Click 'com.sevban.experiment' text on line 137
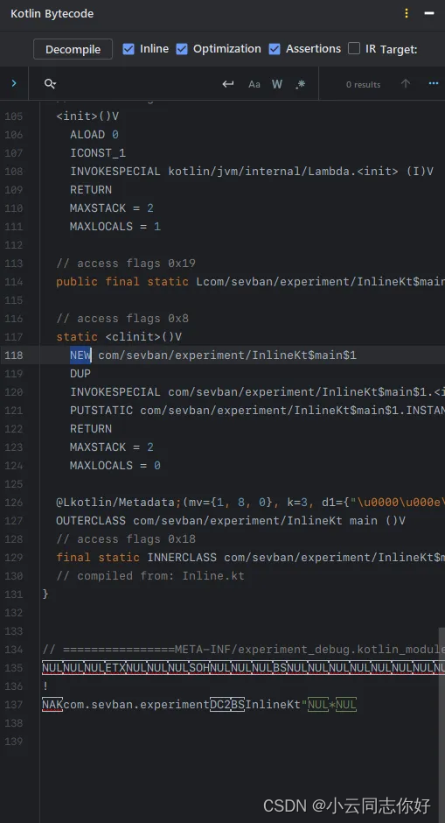445x823 pixels. point(136,705)
